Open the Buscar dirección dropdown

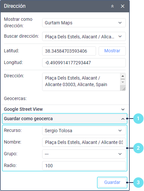(x=84, y=36)
